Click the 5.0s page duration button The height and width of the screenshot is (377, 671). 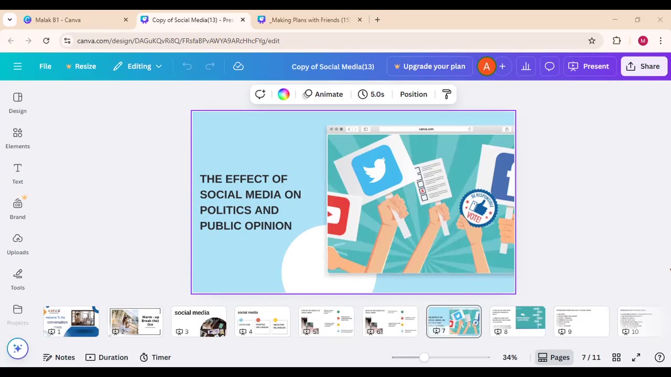point(371,94)
